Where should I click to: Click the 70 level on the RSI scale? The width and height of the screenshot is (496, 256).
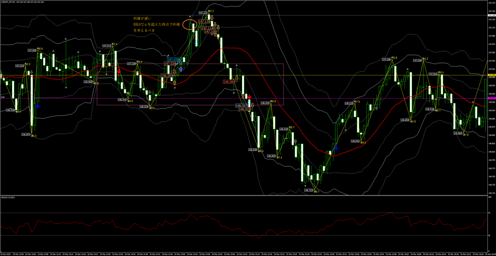tap(489, 213)
